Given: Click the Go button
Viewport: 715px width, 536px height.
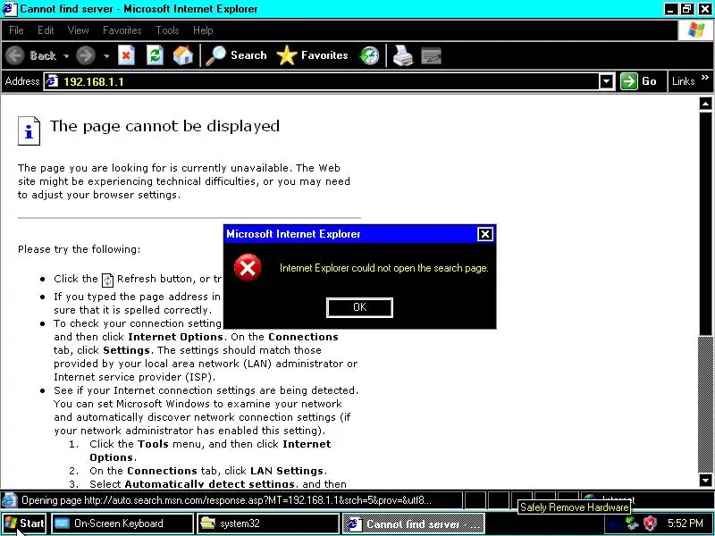Looking at the screenshot, I should coord(639,81).
